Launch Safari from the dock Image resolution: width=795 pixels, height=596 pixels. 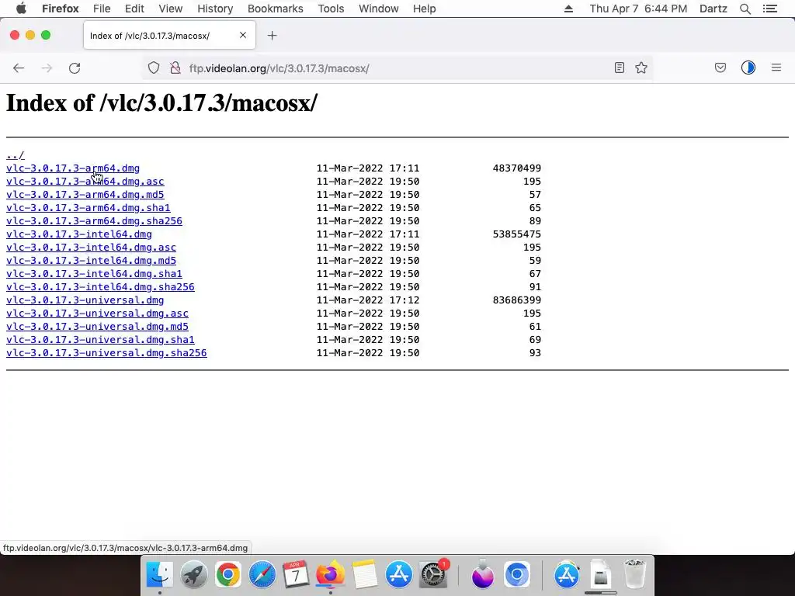pos(262,575)
